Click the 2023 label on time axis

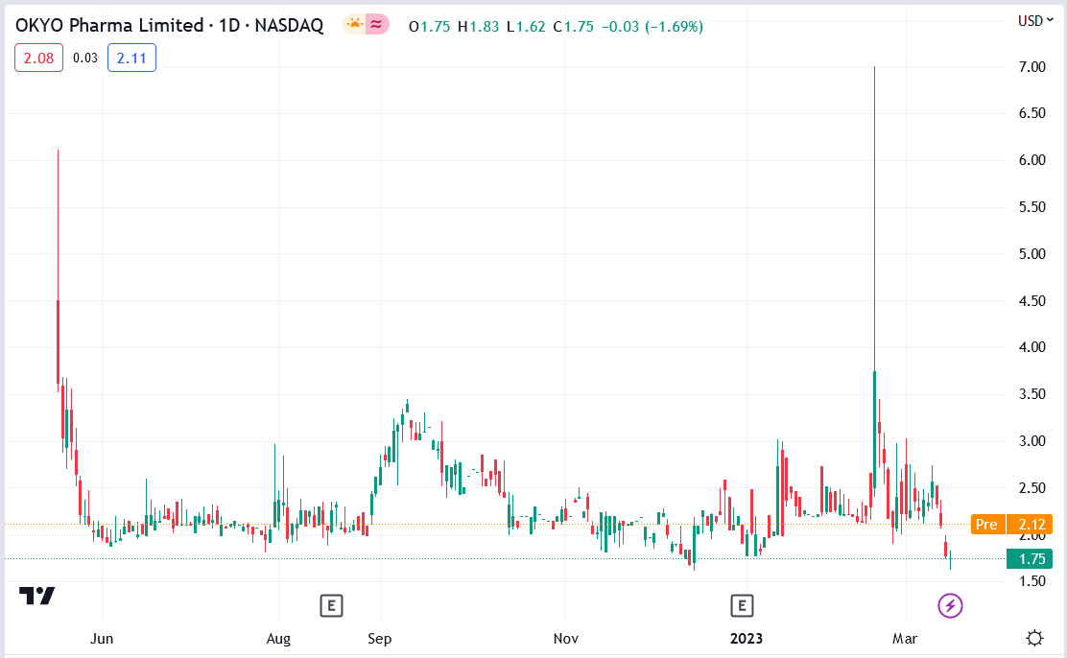point(746,638)
